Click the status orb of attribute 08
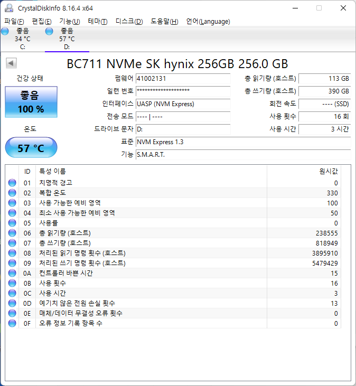Image resolution: width=356 pixels, height=386 pixels. tap(12, 253)
